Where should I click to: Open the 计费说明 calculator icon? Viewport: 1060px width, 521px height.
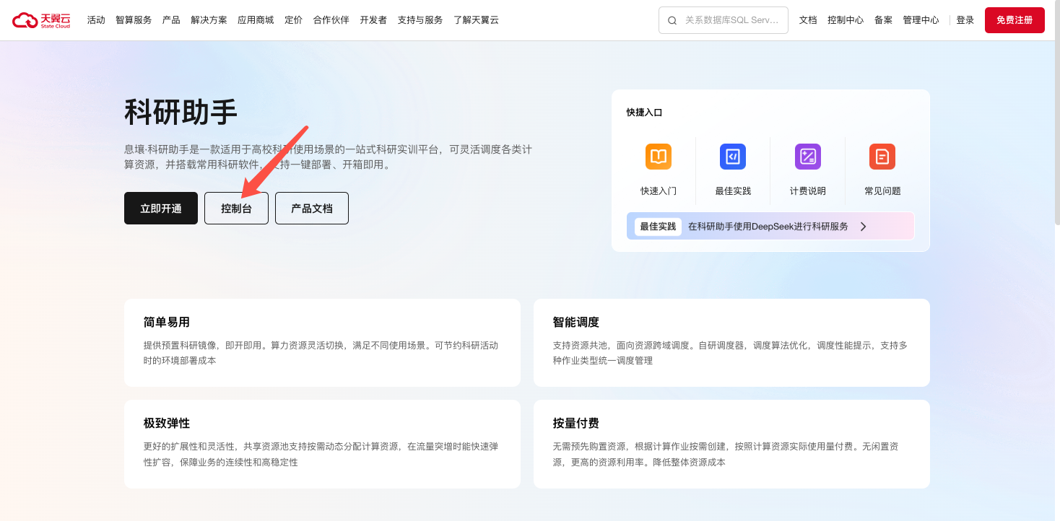point(807,157)
